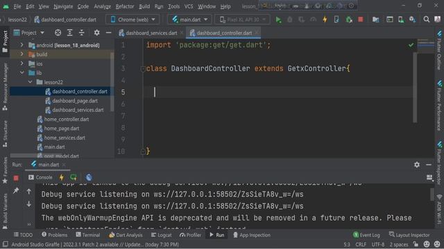Open Project view selector dropdown

pyautogui.click(x=29, y=33)
